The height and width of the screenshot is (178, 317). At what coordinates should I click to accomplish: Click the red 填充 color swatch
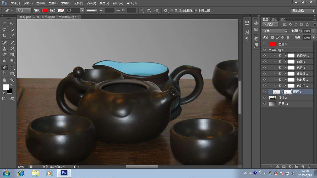[x=45, y=10]
